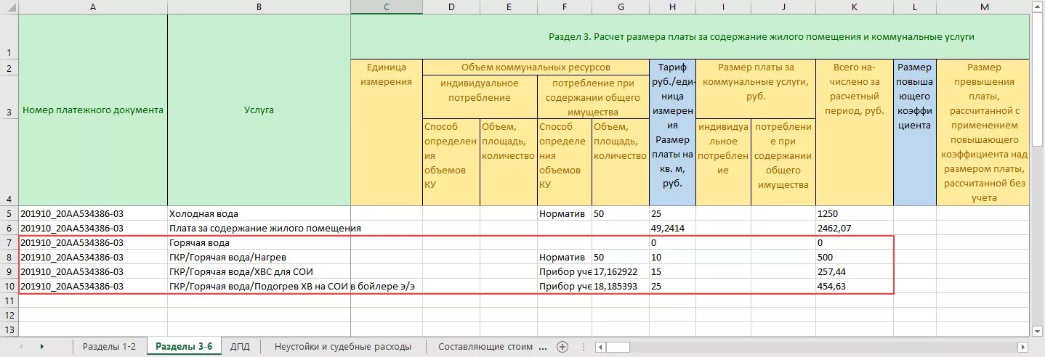Click the индивидуальное потребление header under Объем
This screenshot has height=357, width=1045.
click(480, 96)
